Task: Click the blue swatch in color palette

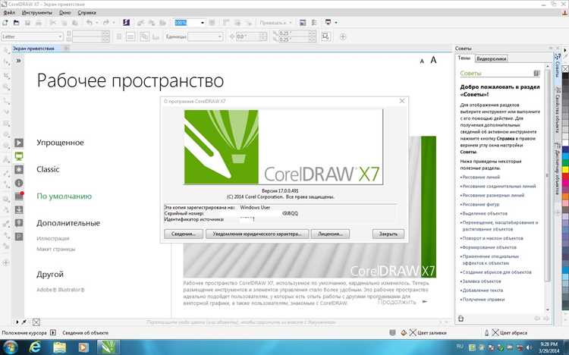Action: click(x=565, y=150)
